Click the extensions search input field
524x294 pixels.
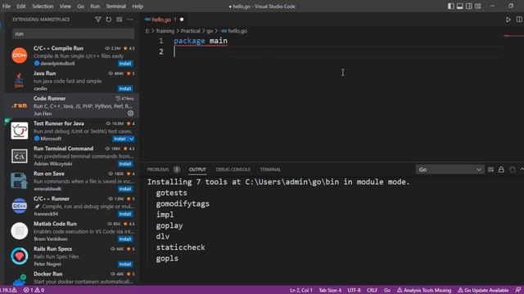click(x=74, y=33)
